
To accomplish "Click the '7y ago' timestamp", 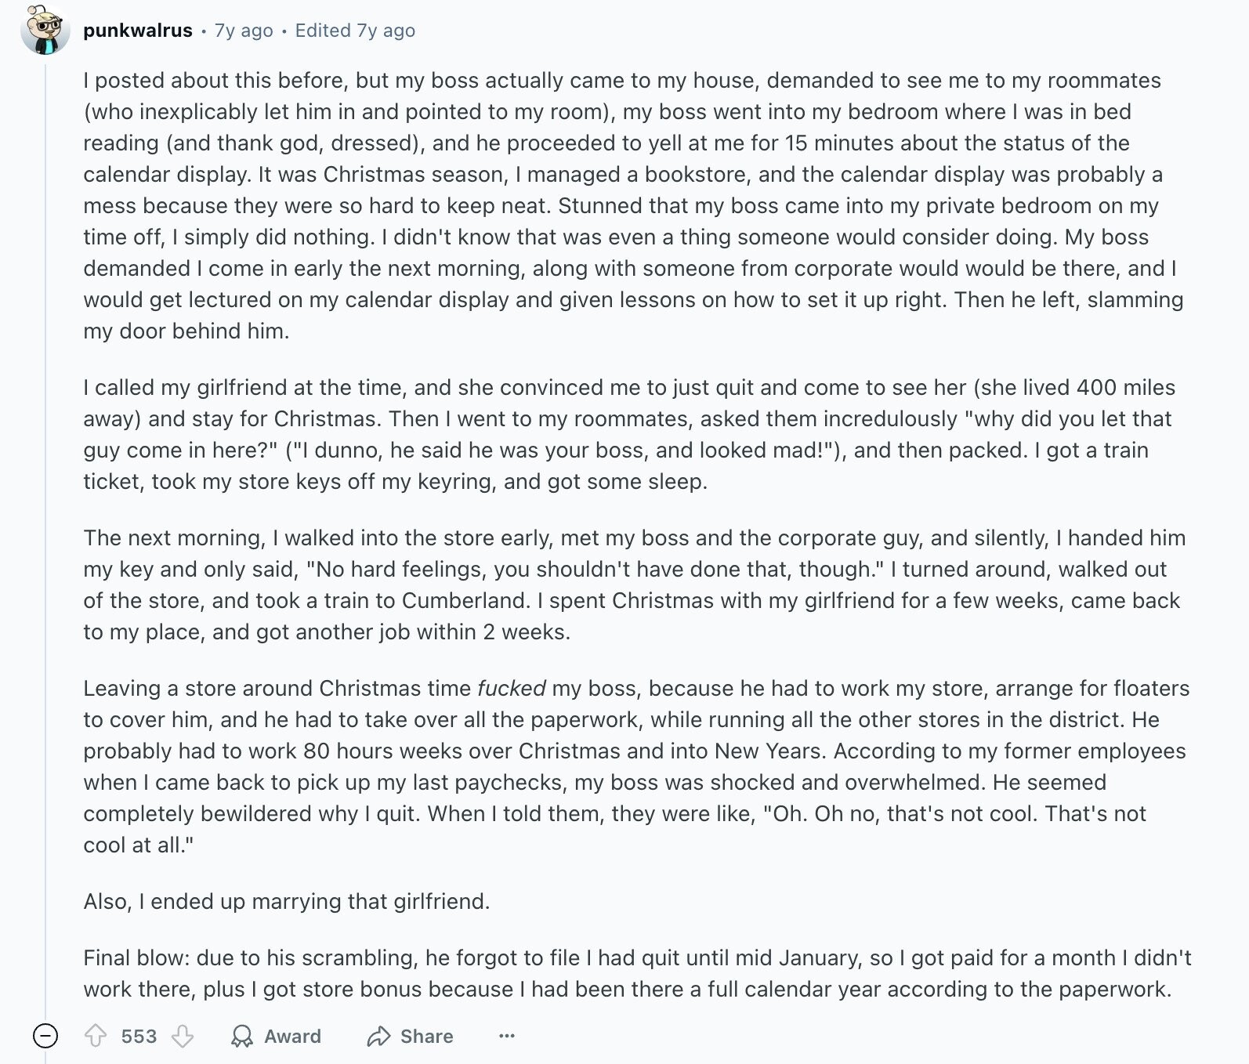I will [244, 31].
